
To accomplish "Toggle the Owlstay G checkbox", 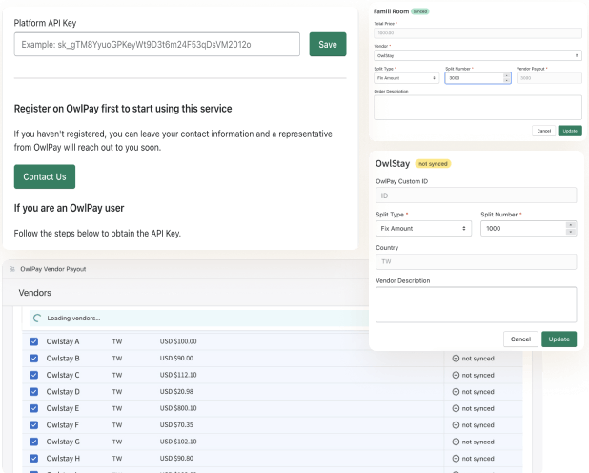I will (34, 442).
